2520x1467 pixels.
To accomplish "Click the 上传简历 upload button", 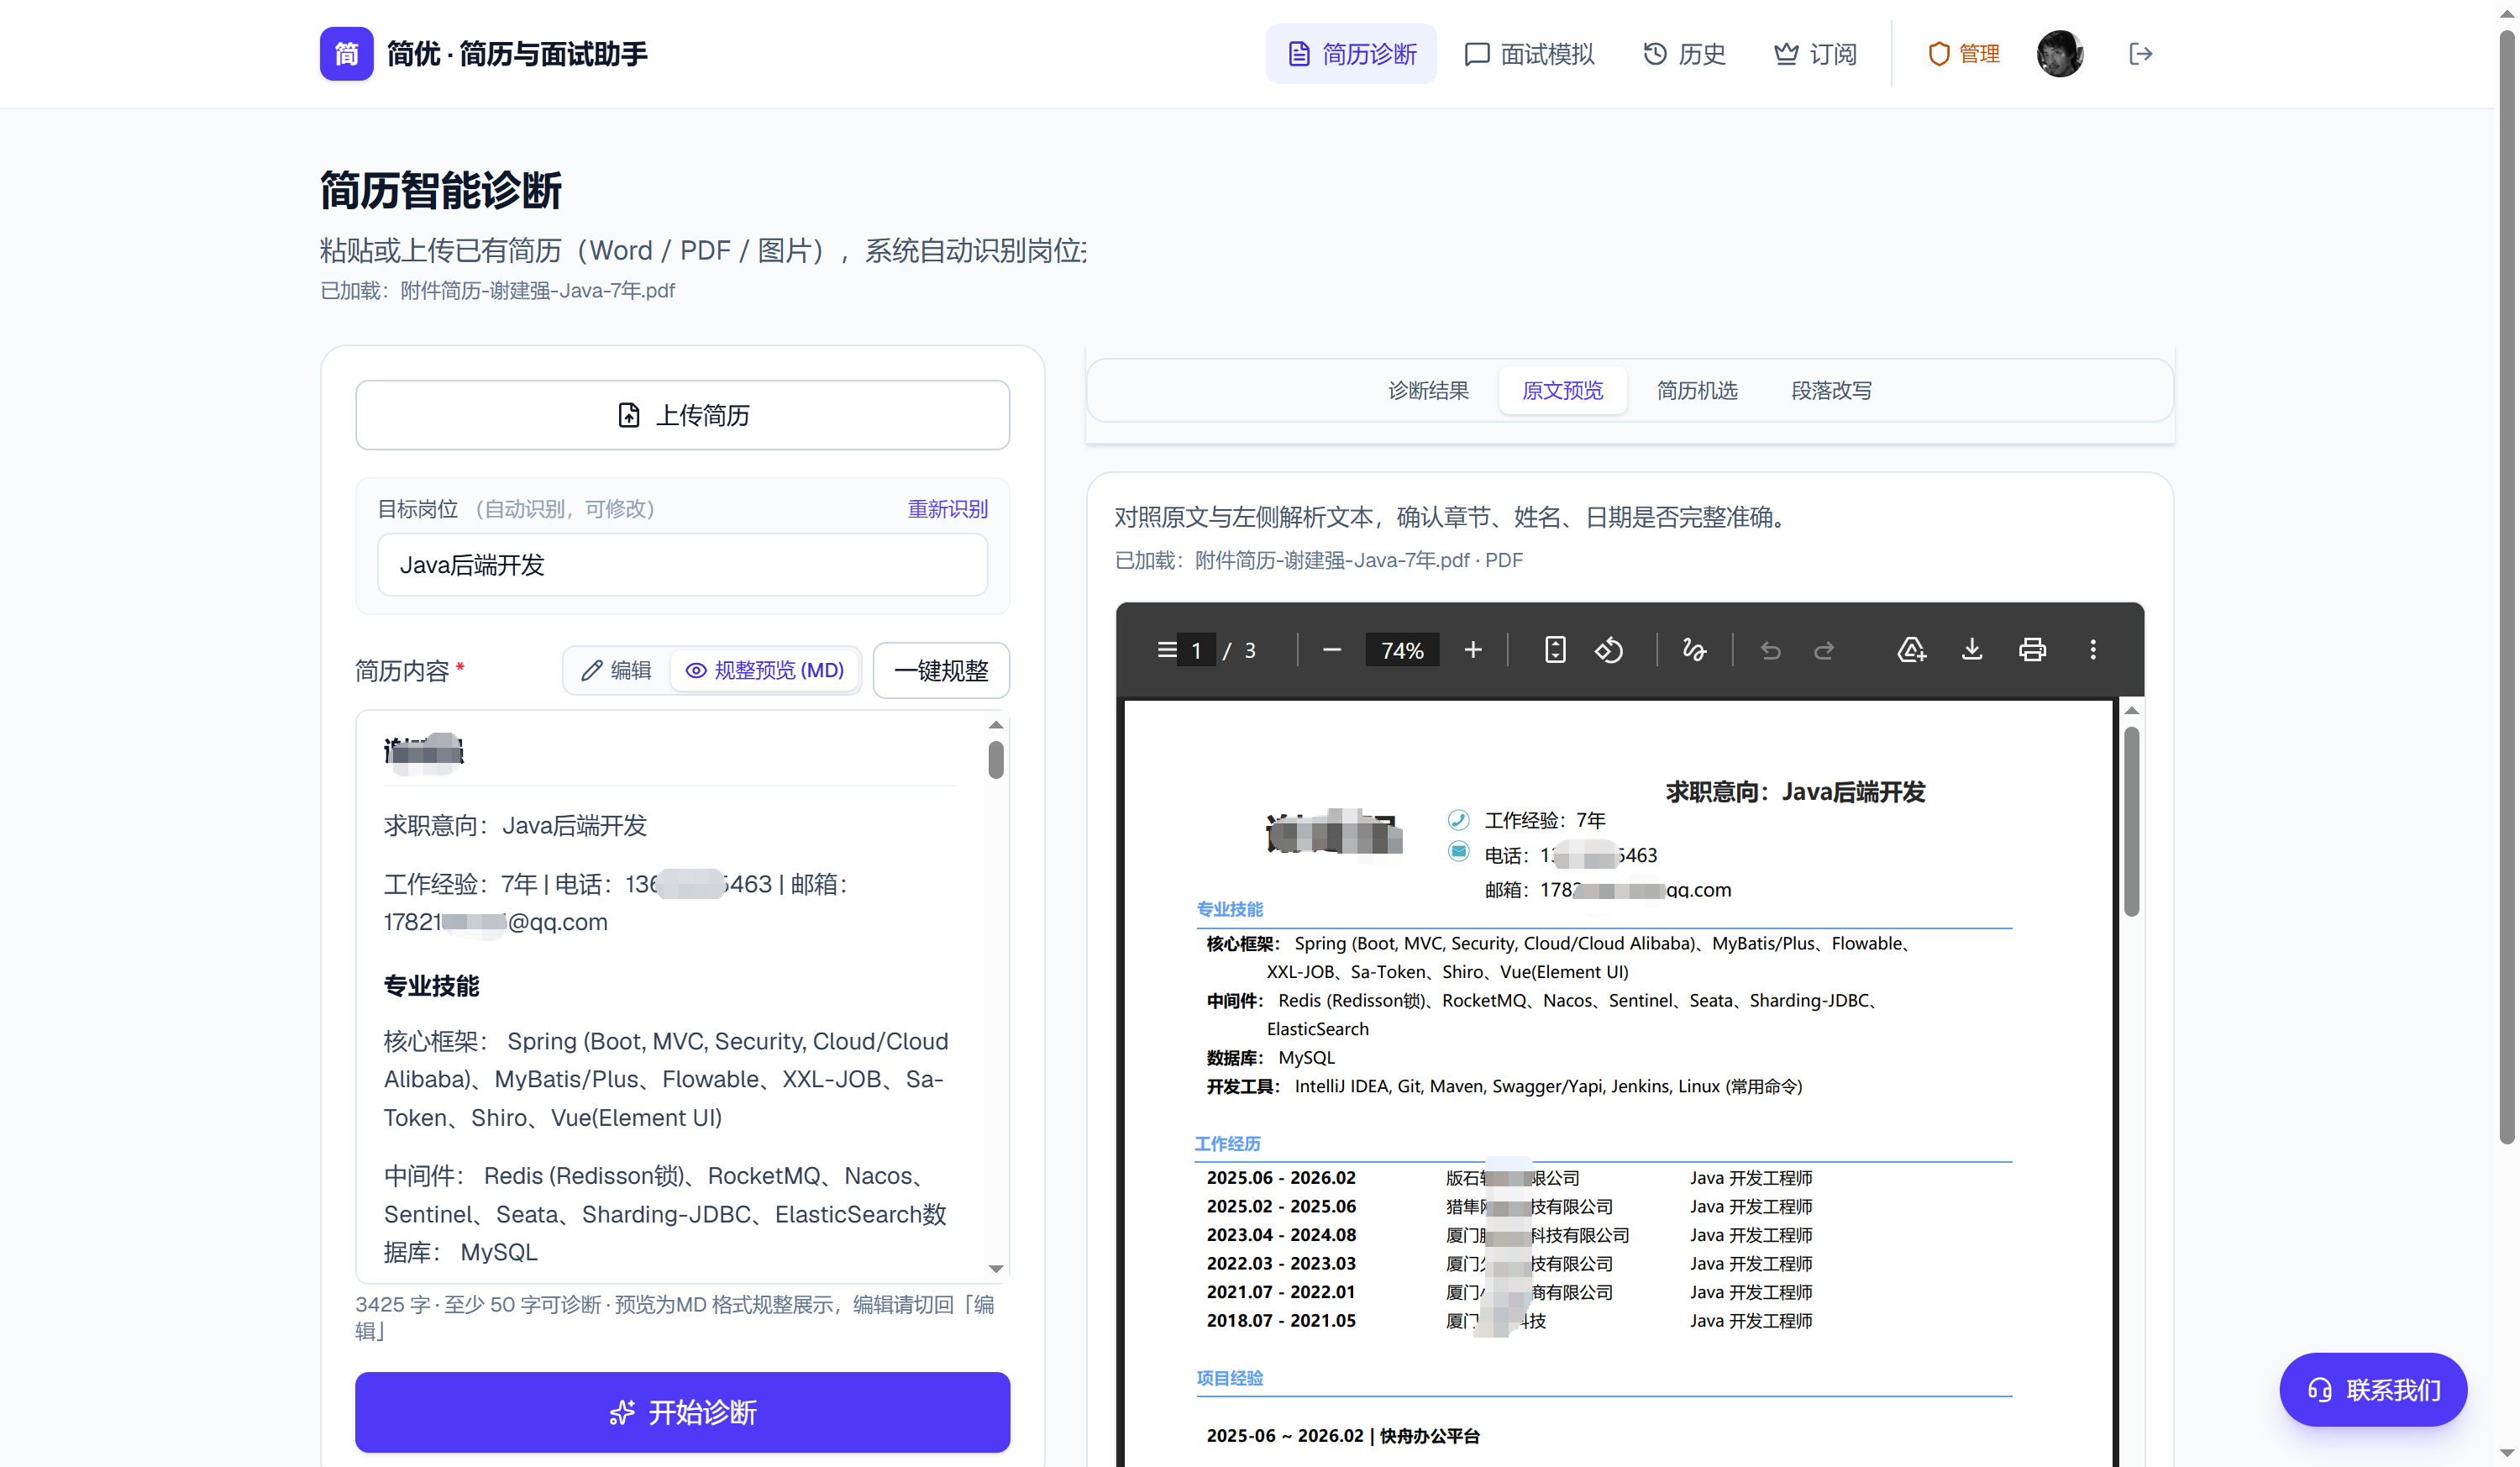I will pos(682,415).
